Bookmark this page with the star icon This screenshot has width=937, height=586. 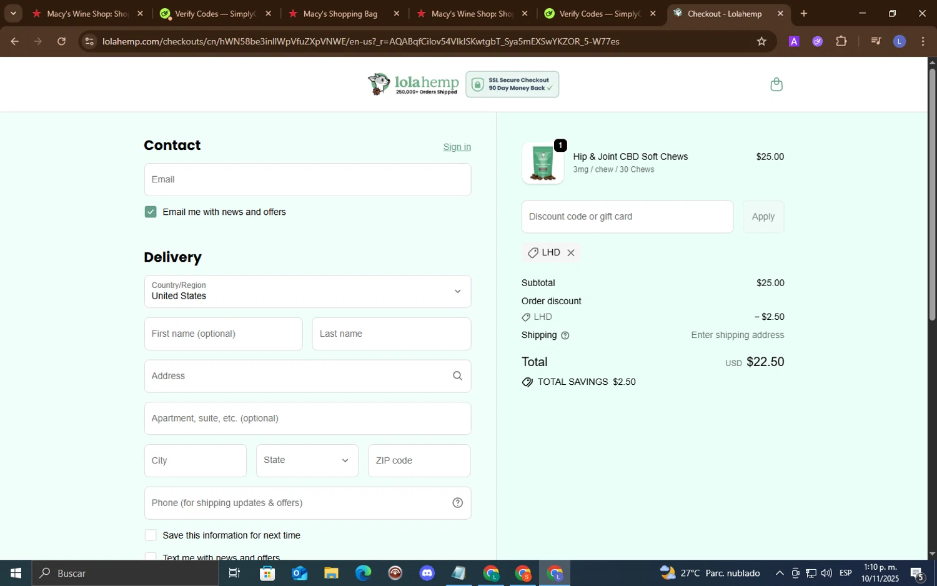[761, 41]
